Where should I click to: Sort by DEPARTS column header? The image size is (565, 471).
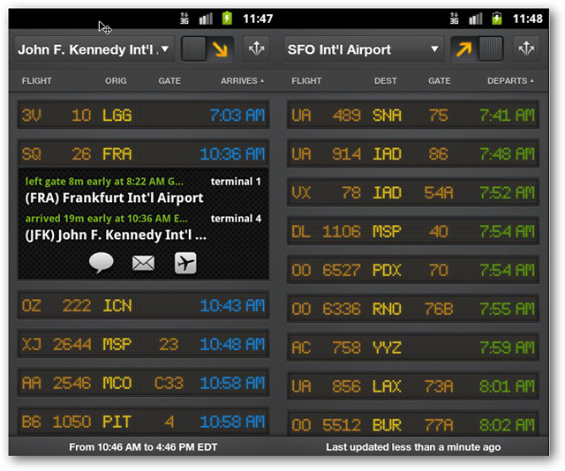510,80
